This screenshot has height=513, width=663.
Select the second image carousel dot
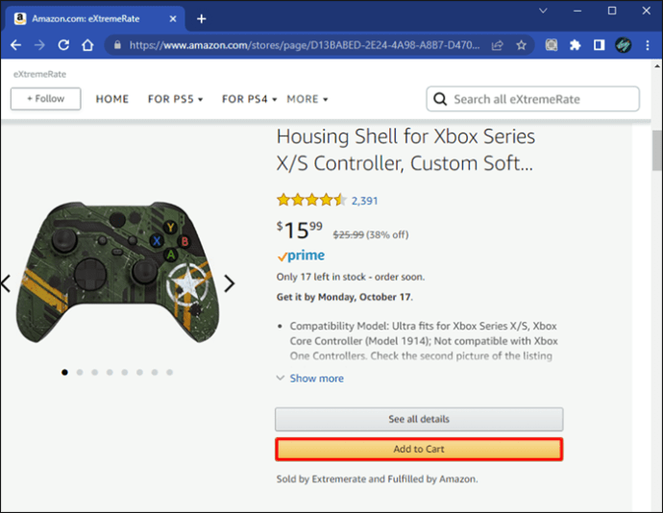[x=80, y=372]
